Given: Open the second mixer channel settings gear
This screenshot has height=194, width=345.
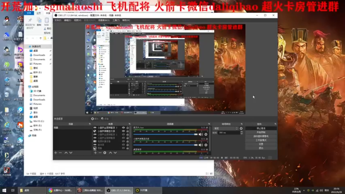Looking at the screenshot, I should pyautogui.click(x=206, y=145).
